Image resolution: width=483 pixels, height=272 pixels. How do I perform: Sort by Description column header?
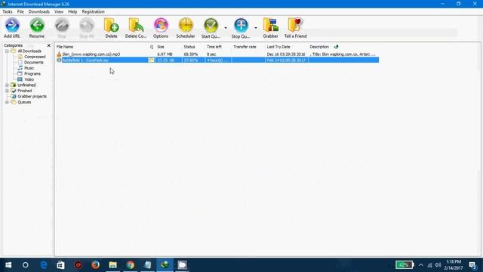pos(319,47)
